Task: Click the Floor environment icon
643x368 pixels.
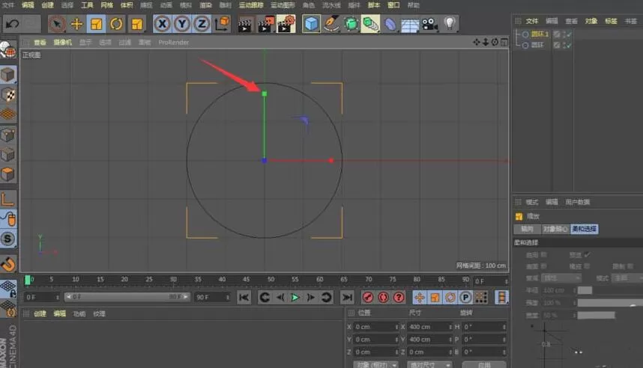Action: (410, 25)
